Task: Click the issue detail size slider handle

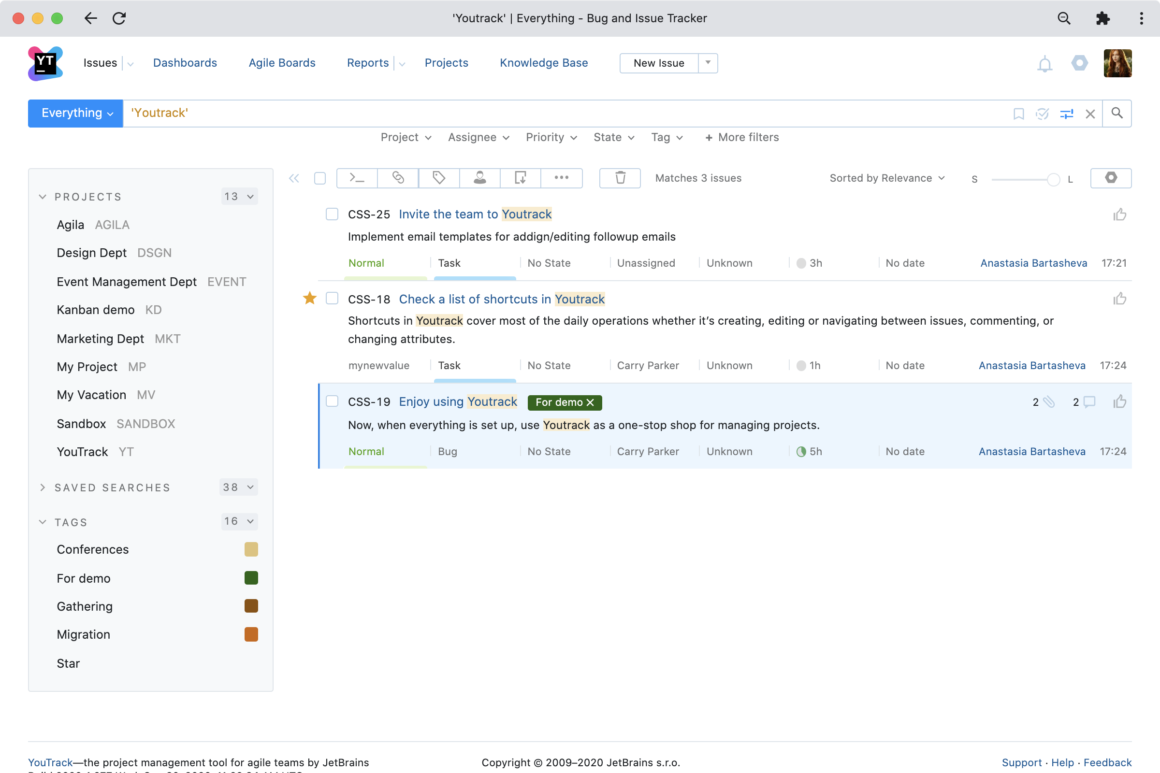Action: (x=1053, y=179)
